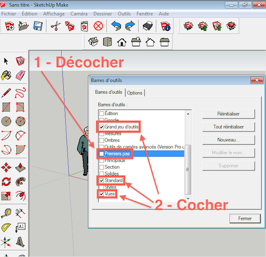Select the Freehand drawing tool
Image resolution: width=266 pixels, height=257 pixels.
coord(20,93)
